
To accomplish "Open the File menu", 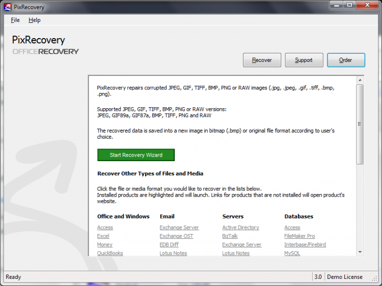I will point(15,20).
